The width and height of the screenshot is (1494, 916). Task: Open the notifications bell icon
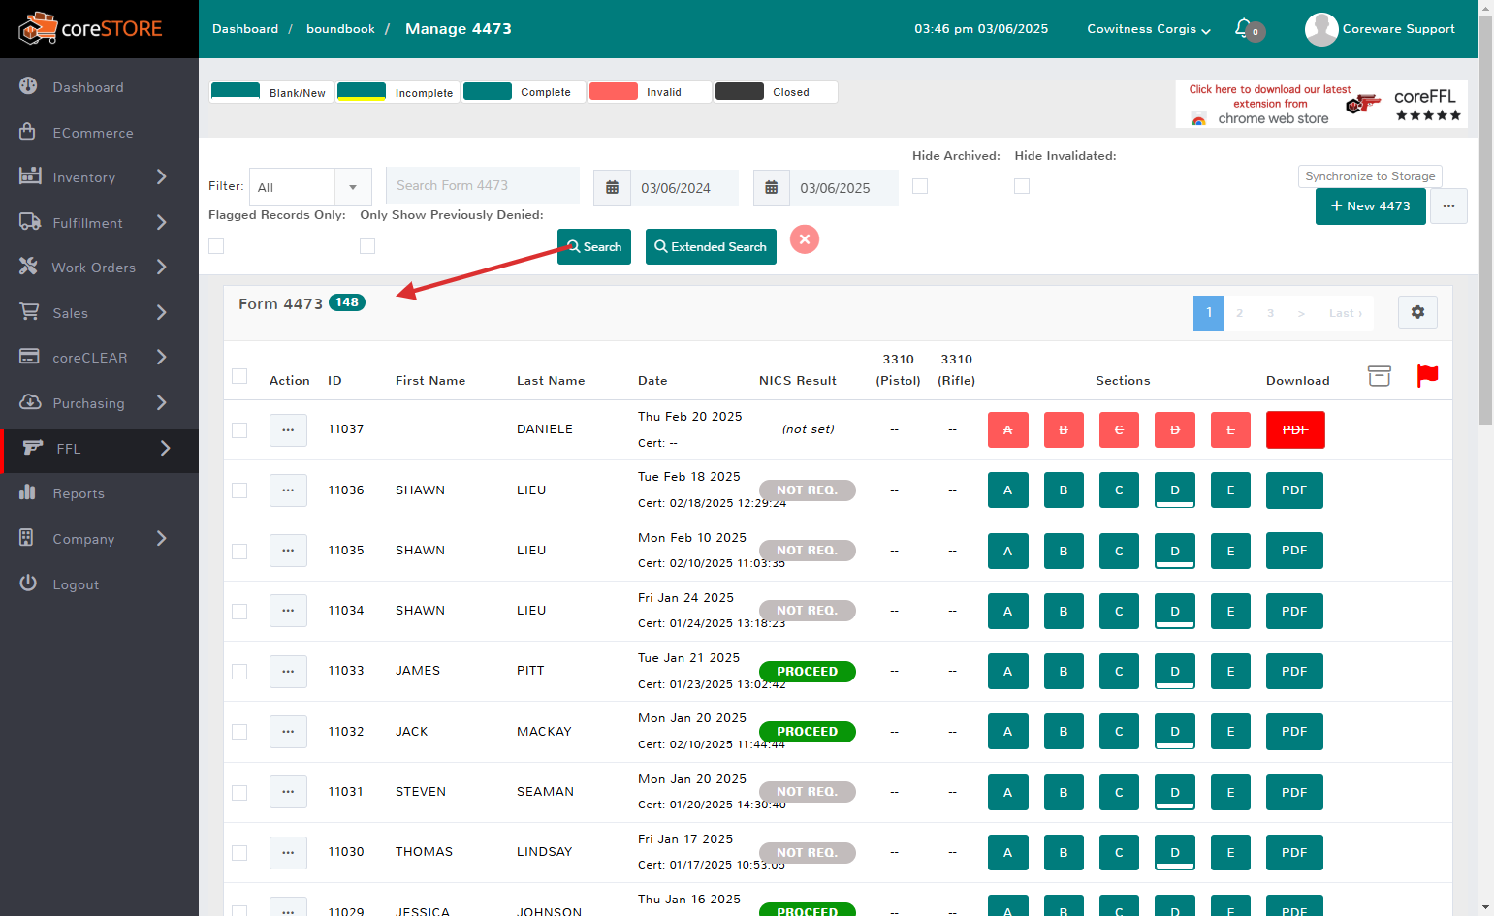(1243, 28)
